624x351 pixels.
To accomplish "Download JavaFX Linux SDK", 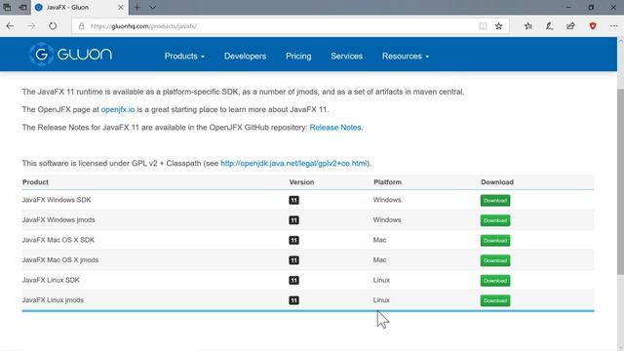I will [495, 281].
